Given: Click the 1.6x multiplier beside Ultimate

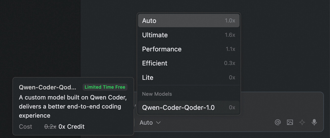Looking at the screenshot, I should [x=230, y=35].
